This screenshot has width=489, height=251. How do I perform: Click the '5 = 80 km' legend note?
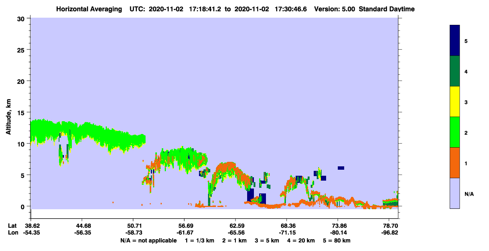[x=337, y=240]
